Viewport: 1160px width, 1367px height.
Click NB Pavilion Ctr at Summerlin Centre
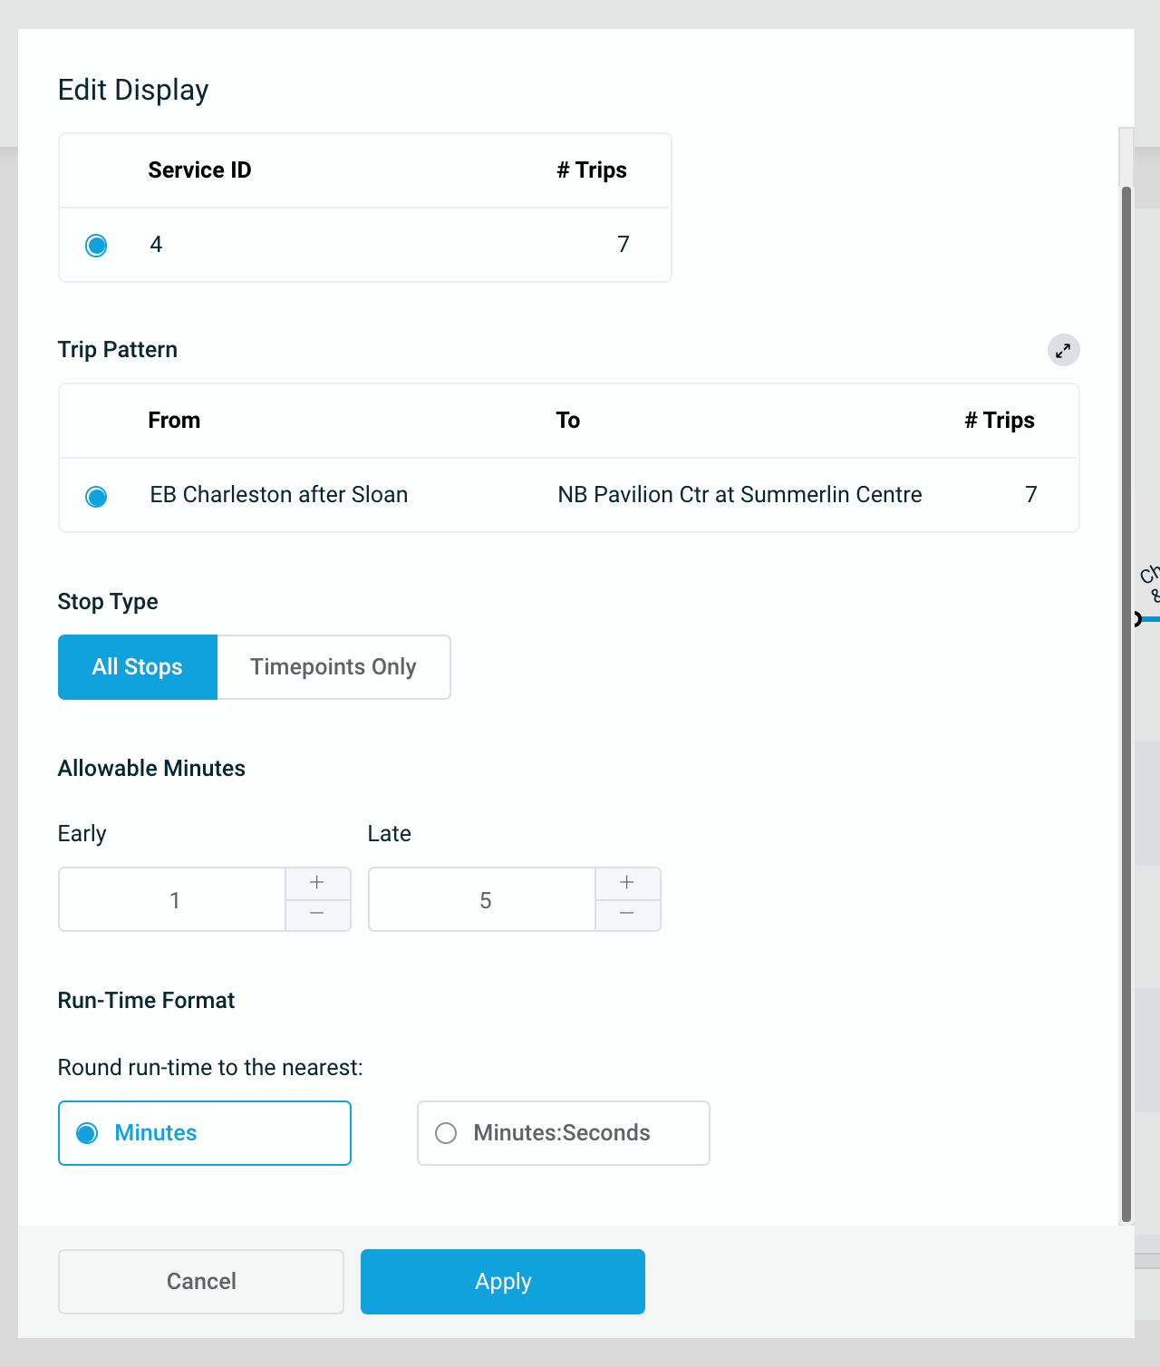click(739, 495)
